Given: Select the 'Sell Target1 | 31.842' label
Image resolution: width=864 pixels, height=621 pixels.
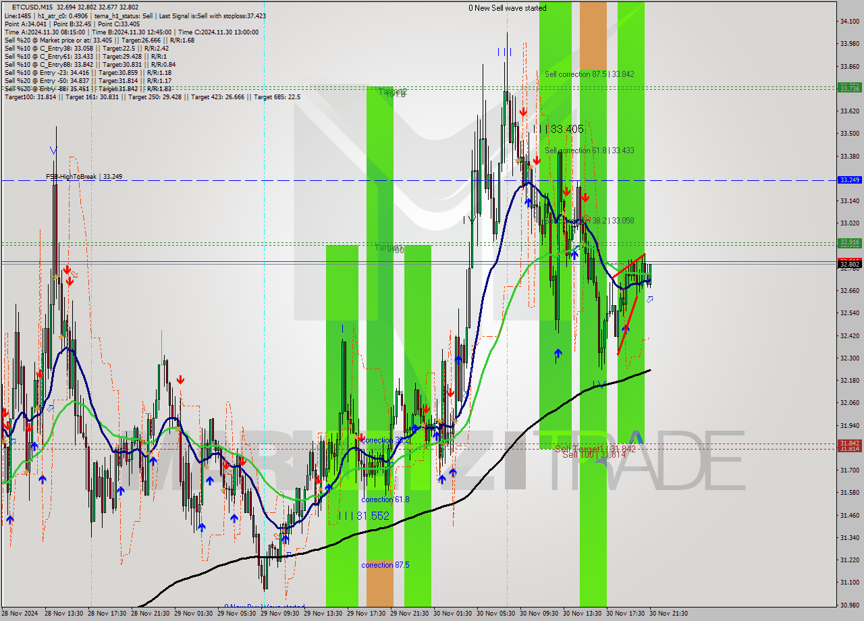Looking at the screenshot, I should (x=595, y=449).
